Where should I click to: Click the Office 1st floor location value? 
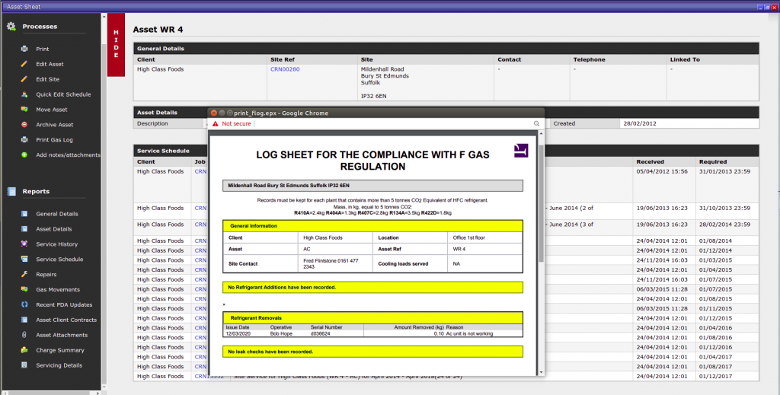pyautogui.click(x=469, y=238)
